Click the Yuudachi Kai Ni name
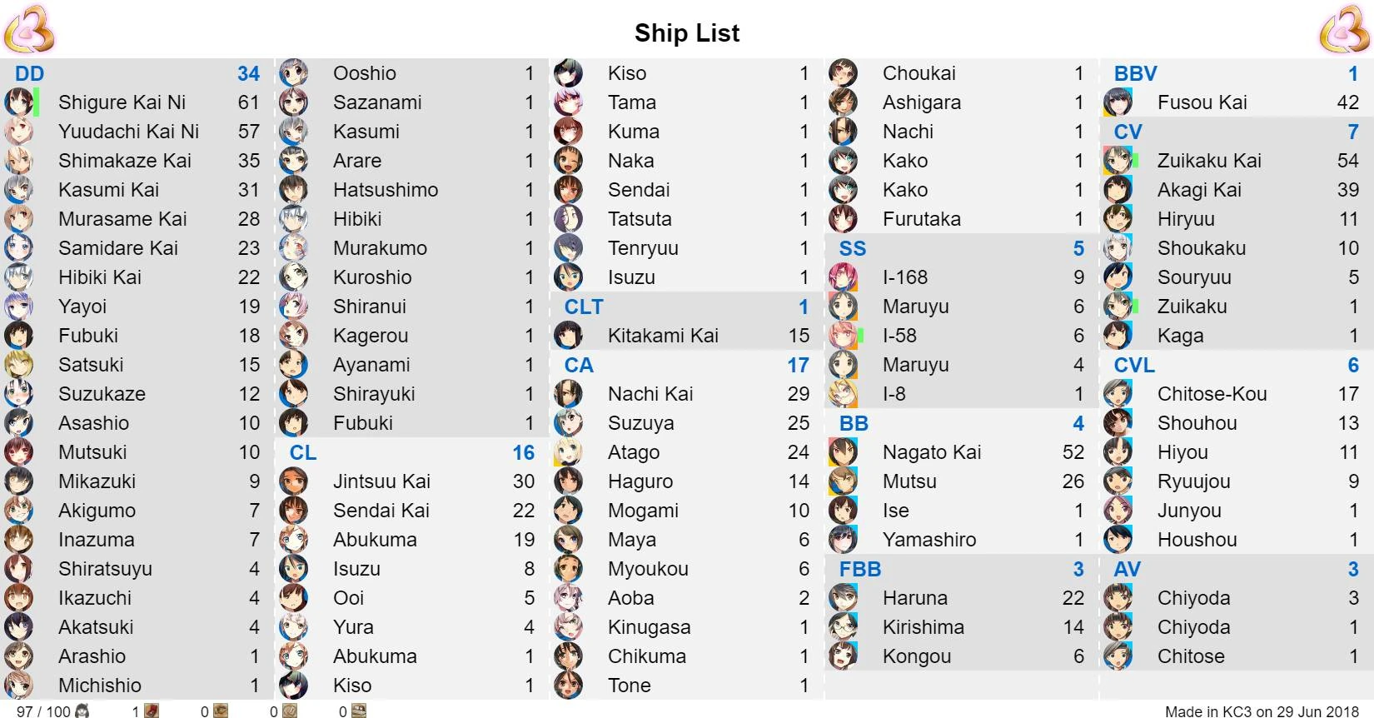The image size is (1374, 718). tap(128, 132)
